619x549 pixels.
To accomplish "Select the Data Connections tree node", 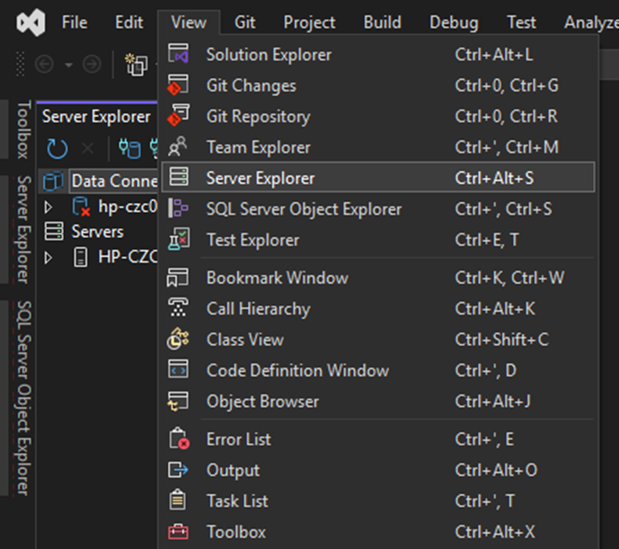I will 113,181.
